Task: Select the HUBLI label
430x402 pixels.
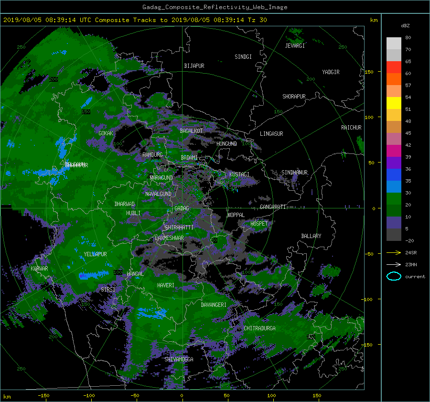Action: [133, 213]
